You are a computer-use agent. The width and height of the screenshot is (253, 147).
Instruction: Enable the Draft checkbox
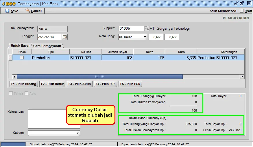point(242,11)
